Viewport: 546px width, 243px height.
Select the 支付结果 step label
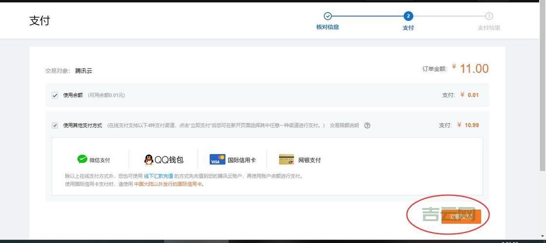489,28
